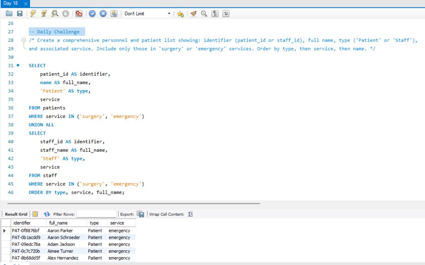The width and height of the screenshot is (425, 265).
Task: Select cell PAT-0f8876bf
Action: [x=28, y=231]
